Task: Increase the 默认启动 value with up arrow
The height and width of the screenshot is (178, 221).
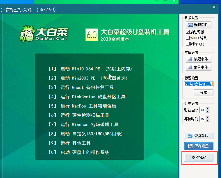Action: [x=207, y=109]
